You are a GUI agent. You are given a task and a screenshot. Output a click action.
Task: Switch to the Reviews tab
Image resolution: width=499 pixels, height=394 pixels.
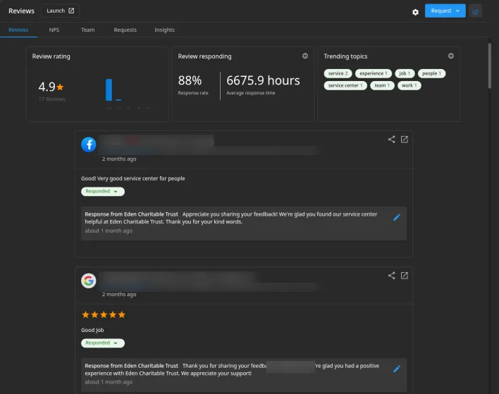[18, 30]
